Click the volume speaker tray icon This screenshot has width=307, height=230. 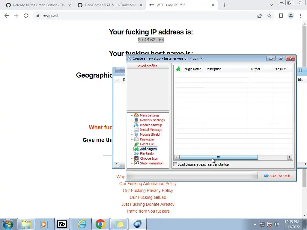coord(277,224)
